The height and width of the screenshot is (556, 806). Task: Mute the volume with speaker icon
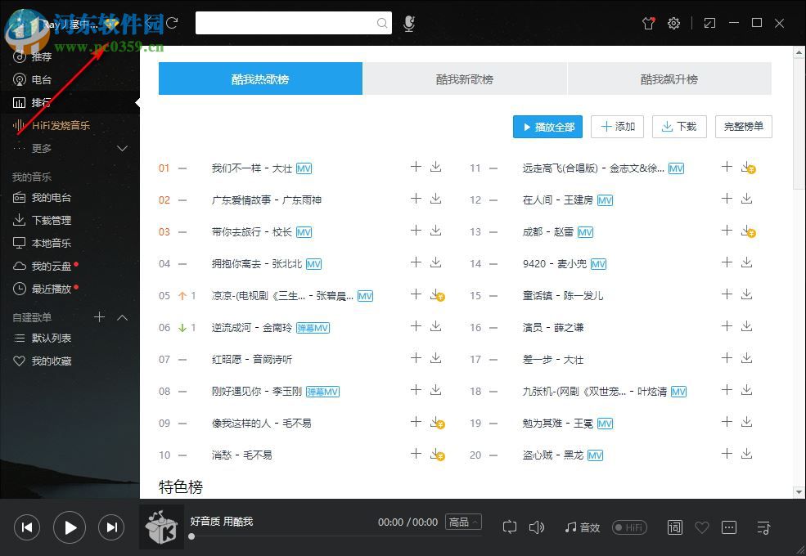click(537, 527)
